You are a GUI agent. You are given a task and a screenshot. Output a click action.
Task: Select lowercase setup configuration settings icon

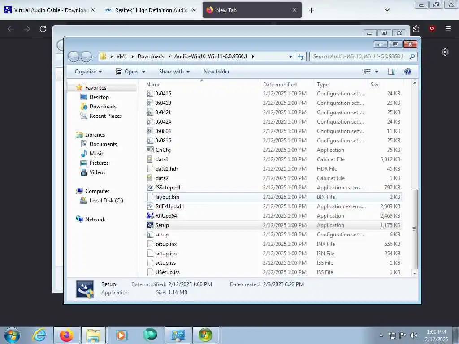[x=150, y=235]
